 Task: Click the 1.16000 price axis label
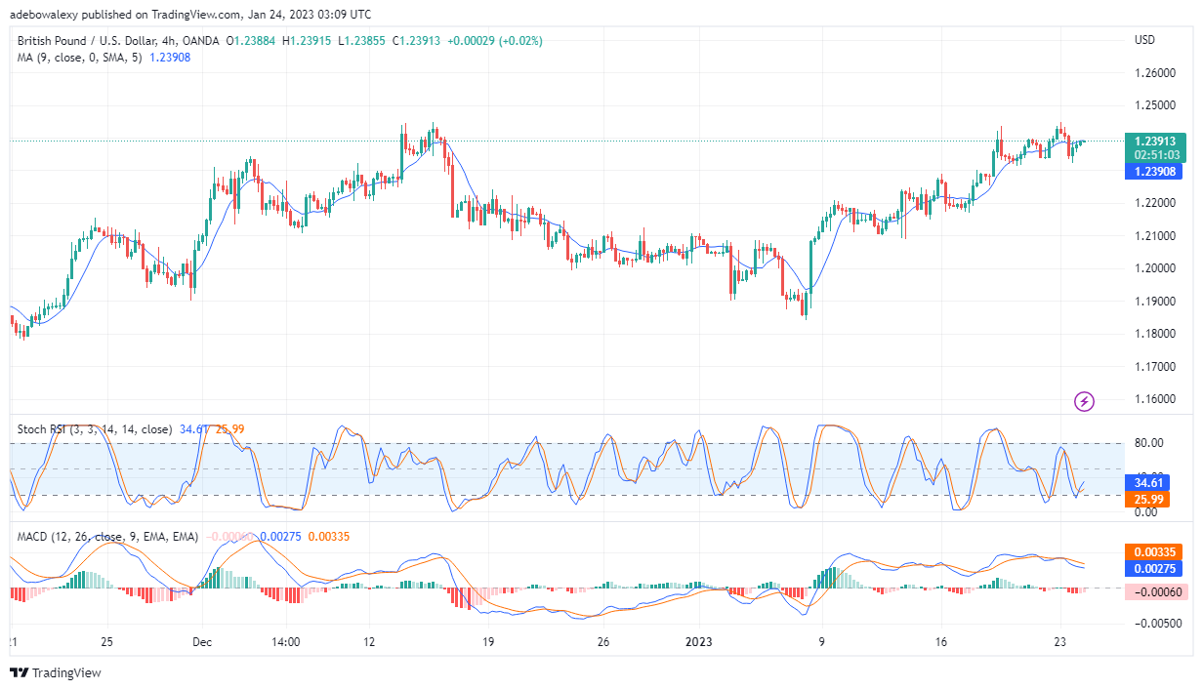(1155, 399)
